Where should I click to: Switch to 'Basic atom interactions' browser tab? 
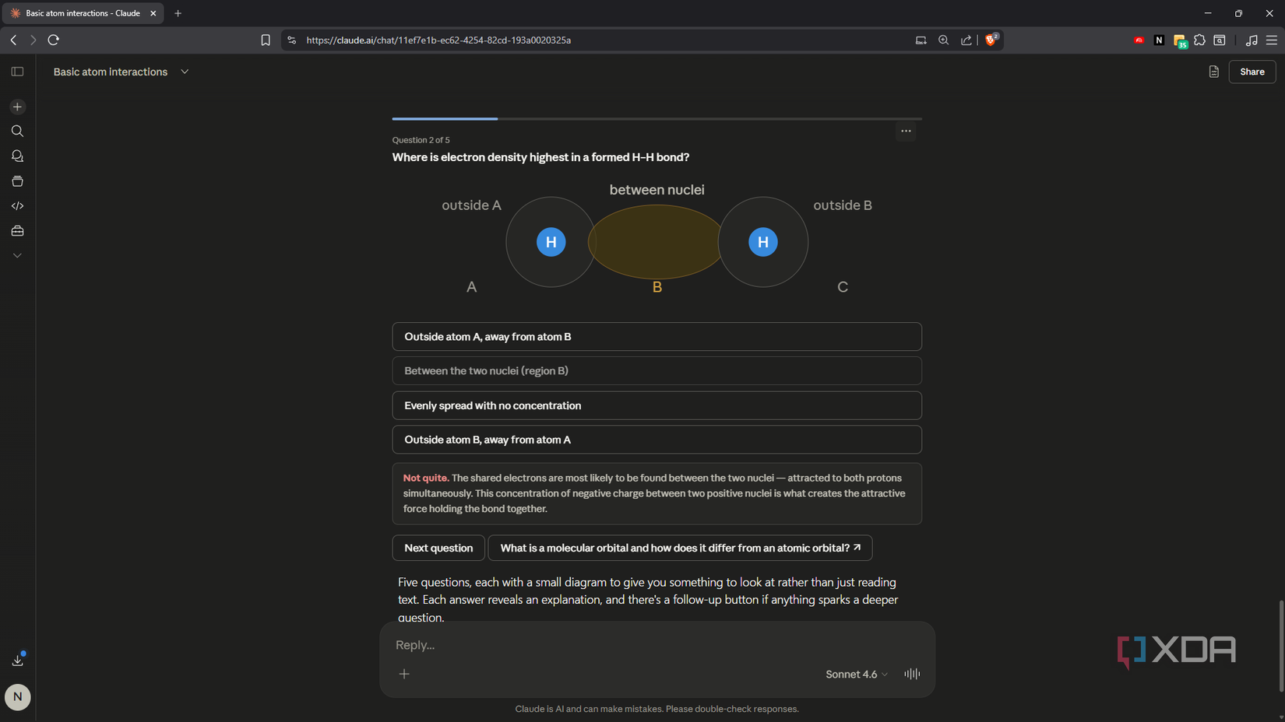[82, 13]
